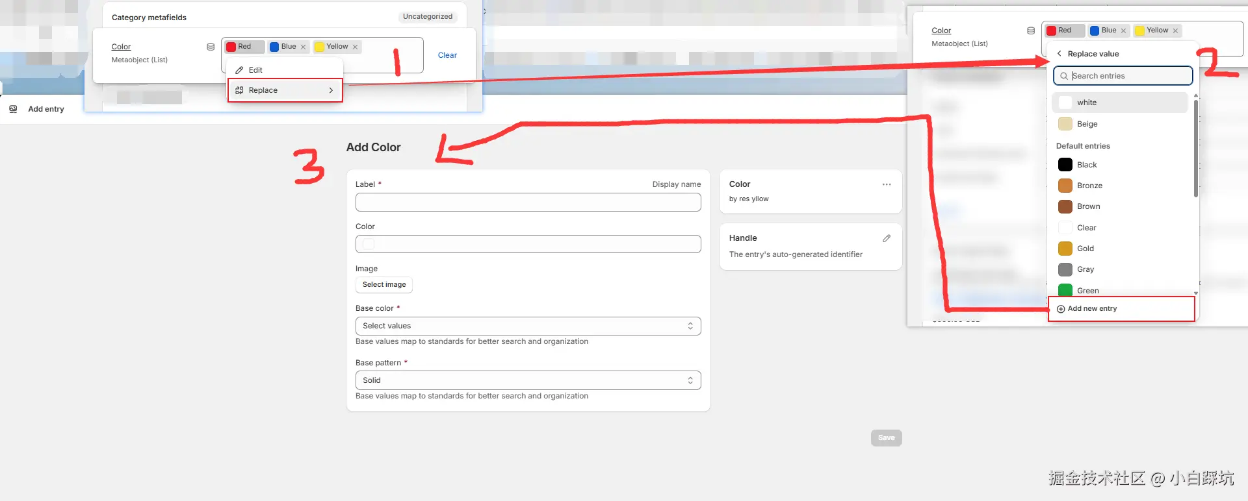Image resolution: width=1248 pixels, height=501 pixels.
Task: Remove the Blue tag in left Color field
Action: [303, 47]
